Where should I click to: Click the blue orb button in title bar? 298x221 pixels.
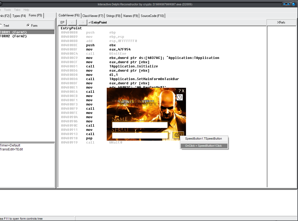tap(293, 4)
